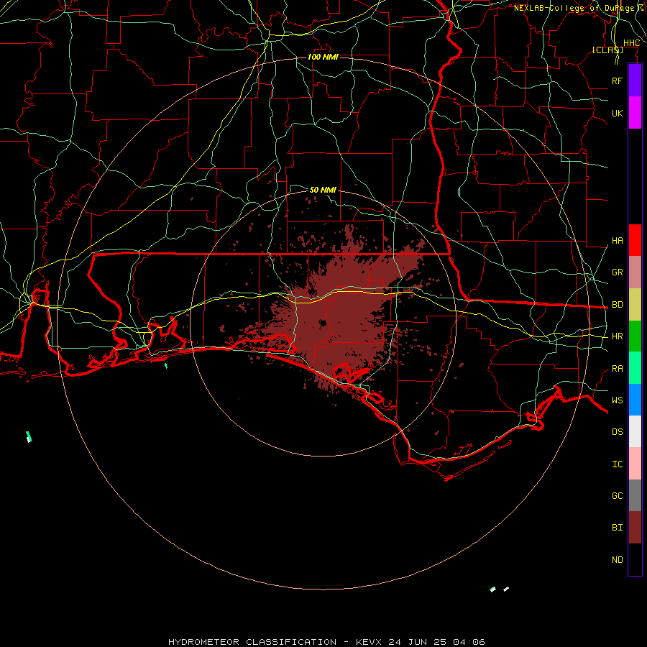Click the '[CLAS]' units label

[x=607, y=50]
